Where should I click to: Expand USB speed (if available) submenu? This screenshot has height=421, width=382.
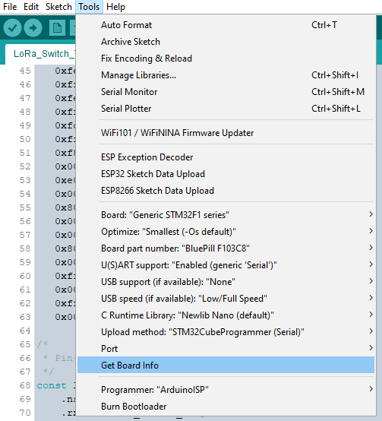pos(226,299)
